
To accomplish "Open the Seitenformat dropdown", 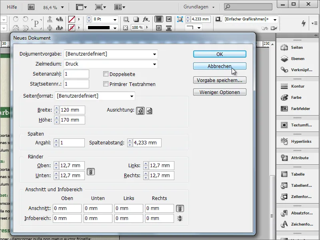I will click(x=95, y=96).
